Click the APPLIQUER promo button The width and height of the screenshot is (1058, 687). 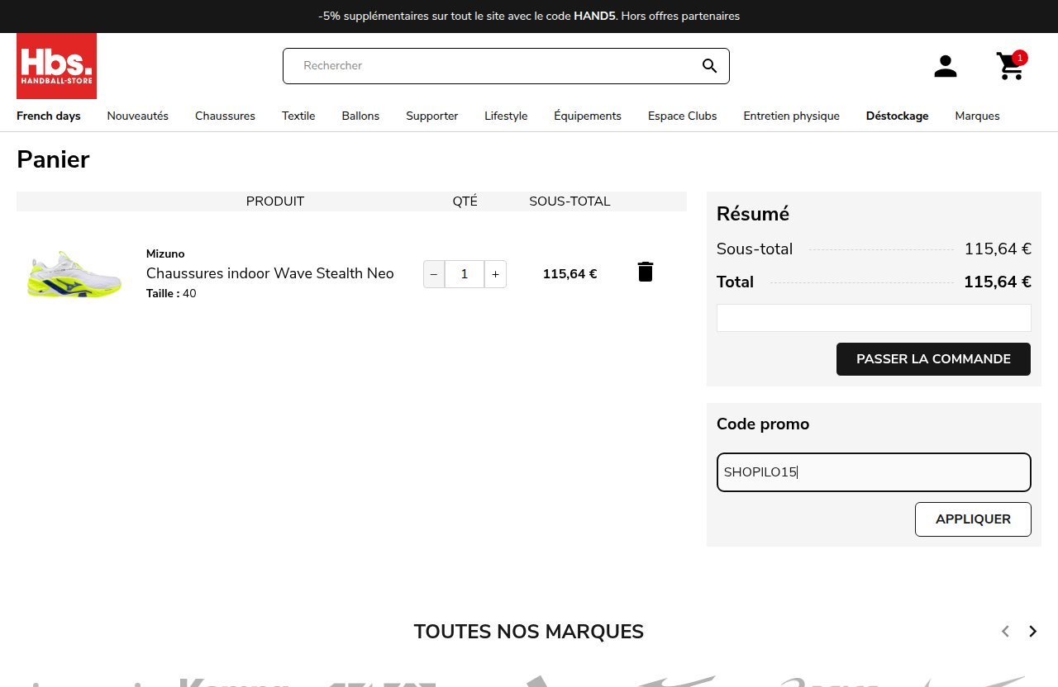coord(973,519)
